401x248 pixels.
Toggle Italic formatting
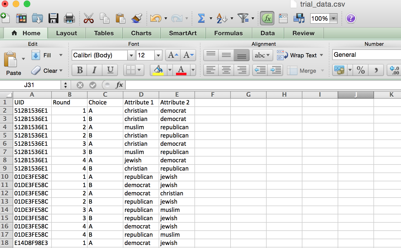(x=94, y=70)
